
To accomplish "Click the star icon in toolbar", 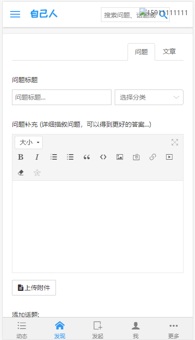I will click(x=37, y=173).
